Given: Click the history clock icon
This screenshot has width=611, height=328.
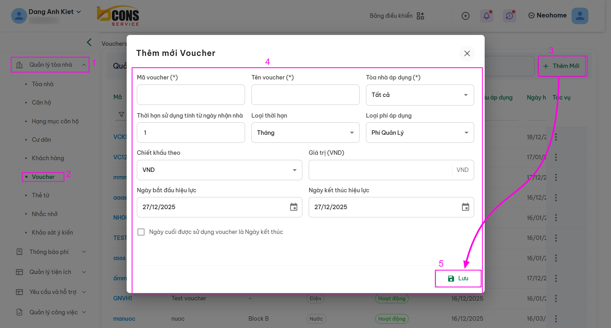Looking at the screenshot, I should click(x=509, y=16).
